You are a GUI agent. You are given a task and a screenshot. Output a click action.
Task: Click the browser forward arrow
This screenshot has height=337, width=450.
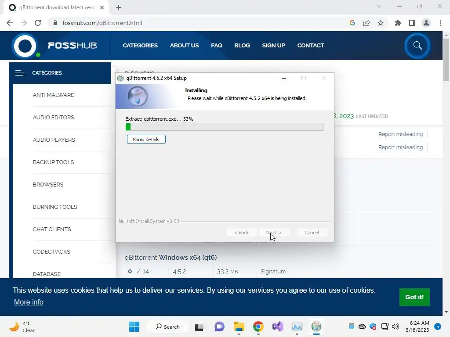[24, 23]
